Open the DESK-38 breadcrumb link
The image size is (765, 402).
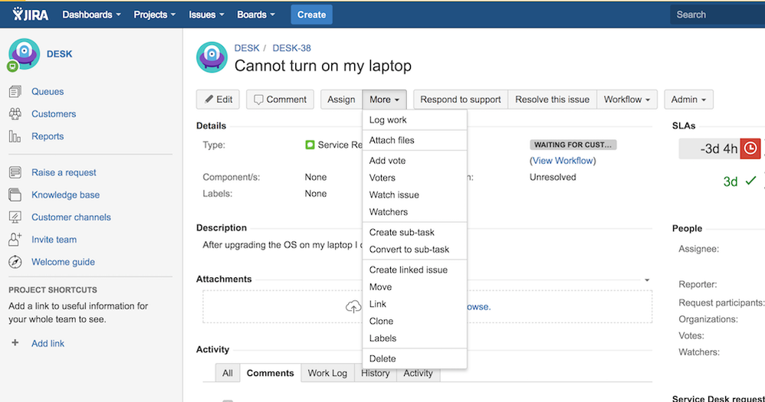point(291,48)
